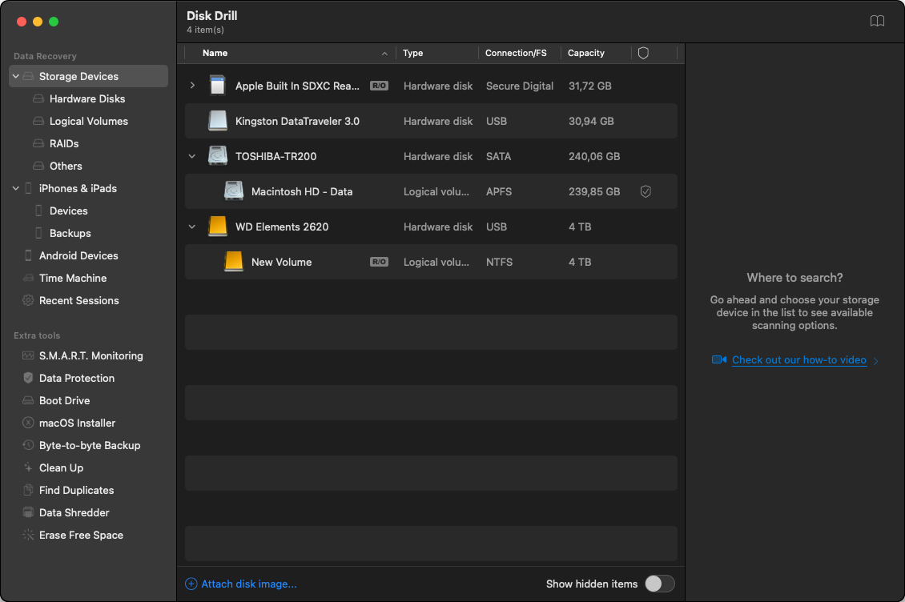
Task: Select Backups under iPhones & iPads
Action: 70,233
